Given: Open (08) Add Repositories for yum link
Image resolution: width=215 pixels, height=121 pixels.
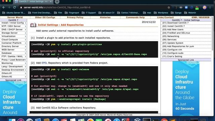Looking at the screenshot, I should click(178, 46).
